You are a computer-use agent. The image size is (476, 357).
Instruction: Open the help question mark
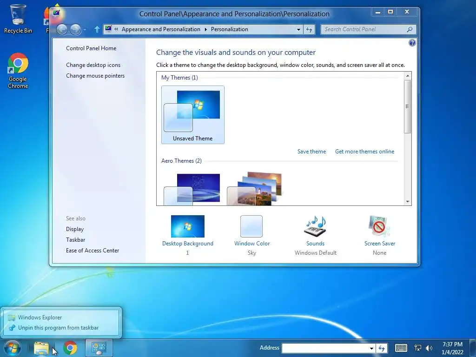(x=412, y=43)
